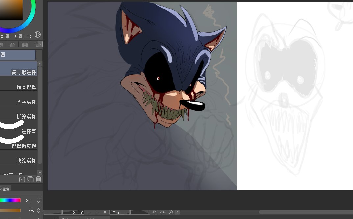Click the color wheel play-style circle icon
Viewport: 353px width, 219px height.
tap(37, 34)
